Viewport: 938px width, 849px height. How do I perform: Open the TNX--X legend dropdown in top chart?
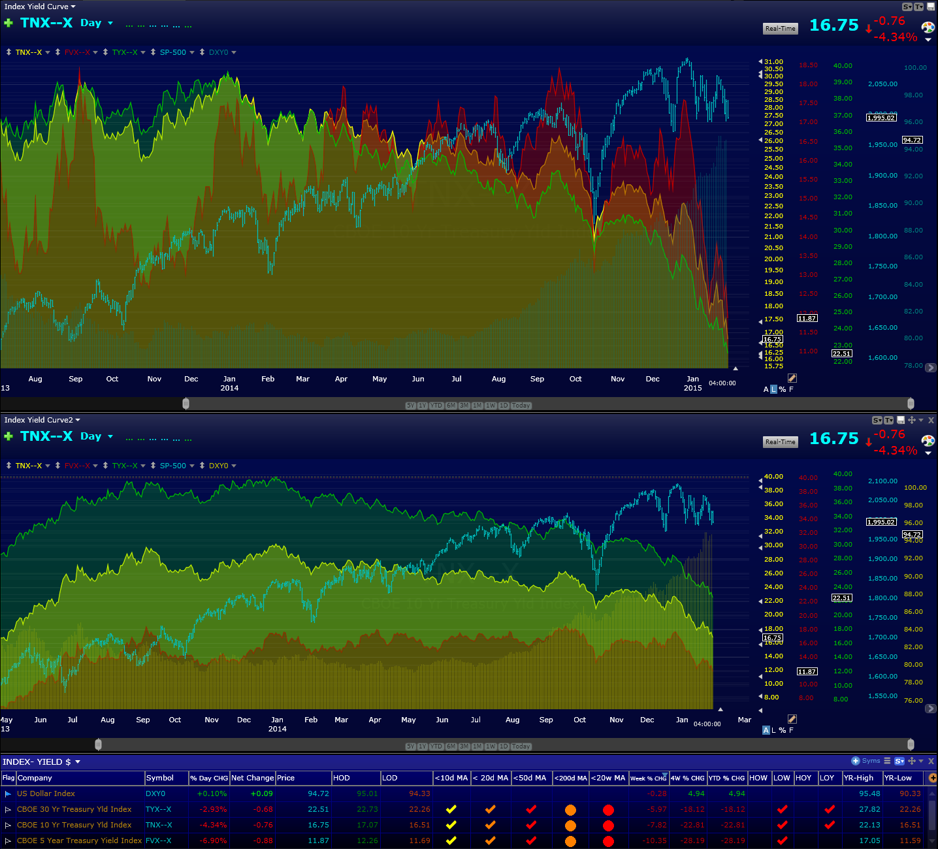[48, 52]
